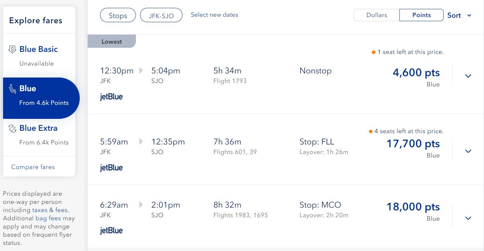Click the jetBlue logo on Flights 1983, 1695
Image resolution: width=484 pixels, height=251 pixels.
tap(111, 231)
